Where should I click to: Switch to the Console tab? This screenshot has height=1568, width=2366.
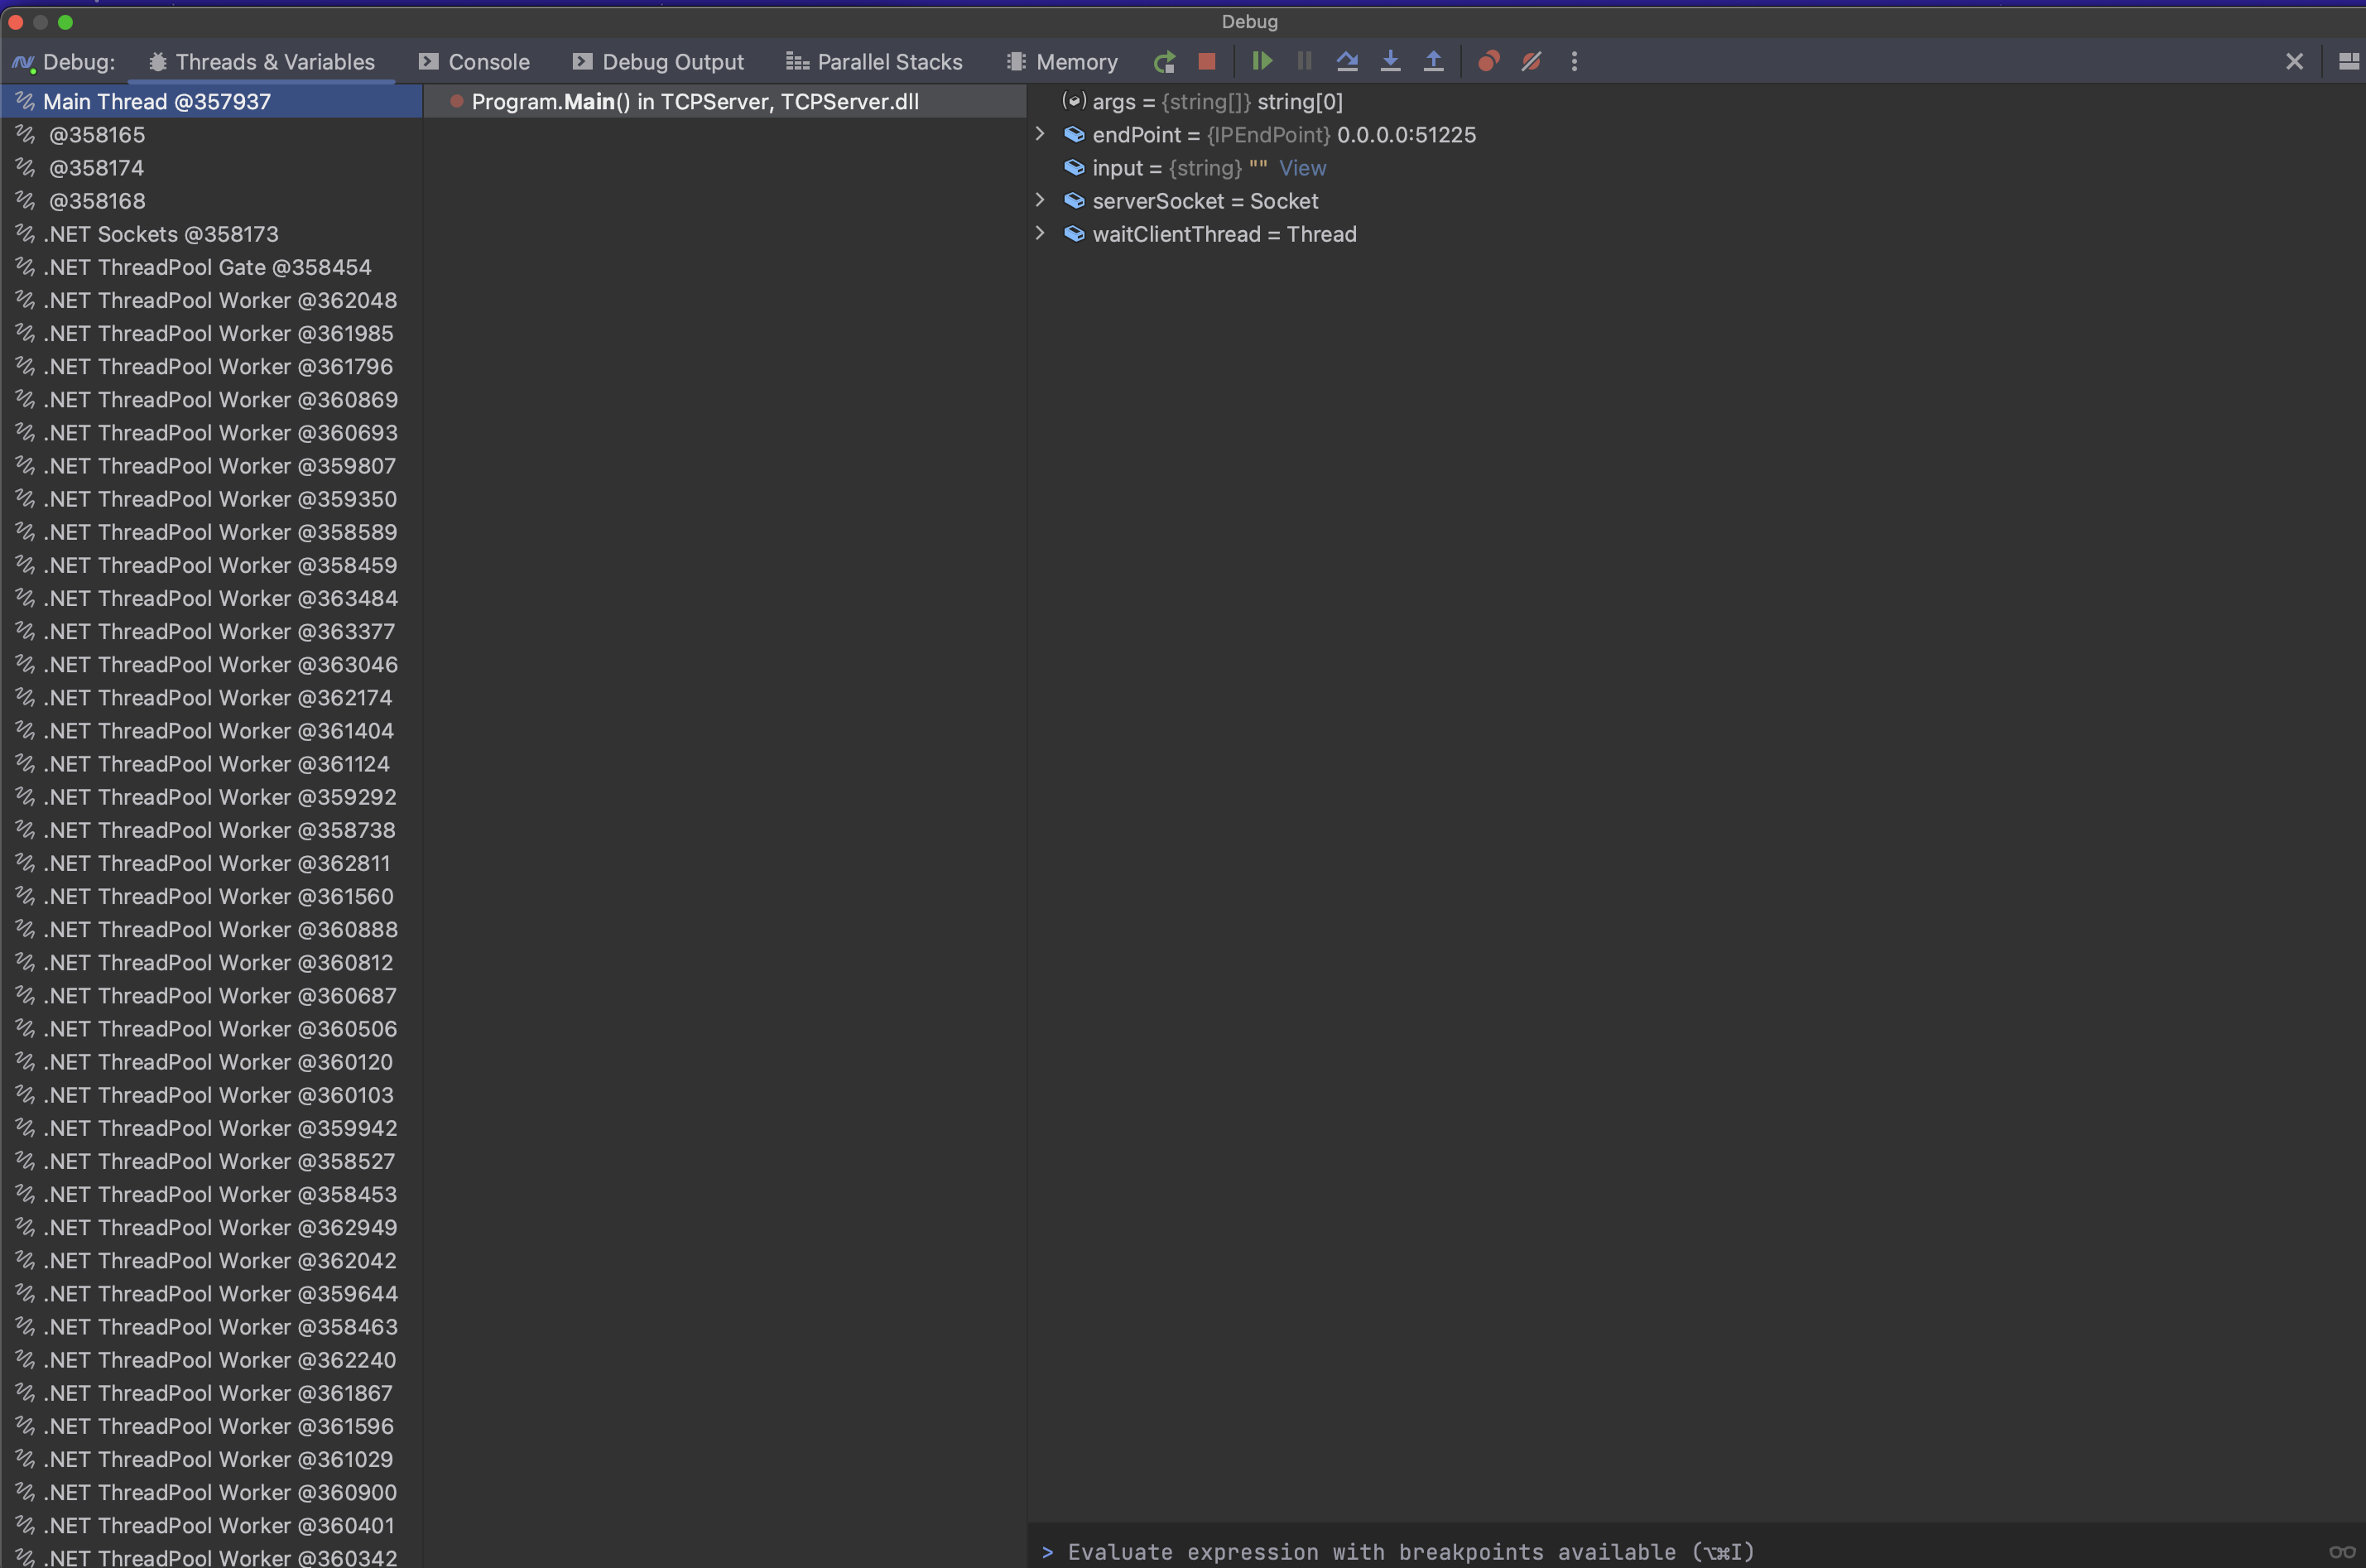[x=474, y=62]
